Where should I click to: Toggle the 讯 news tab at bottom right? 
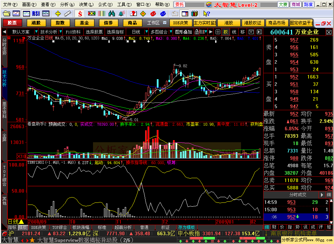click(305, 227)
